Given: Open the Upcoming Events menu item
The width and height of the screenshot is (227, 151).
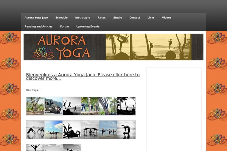Looking at the screenshot, I should [x=88, y=26].
